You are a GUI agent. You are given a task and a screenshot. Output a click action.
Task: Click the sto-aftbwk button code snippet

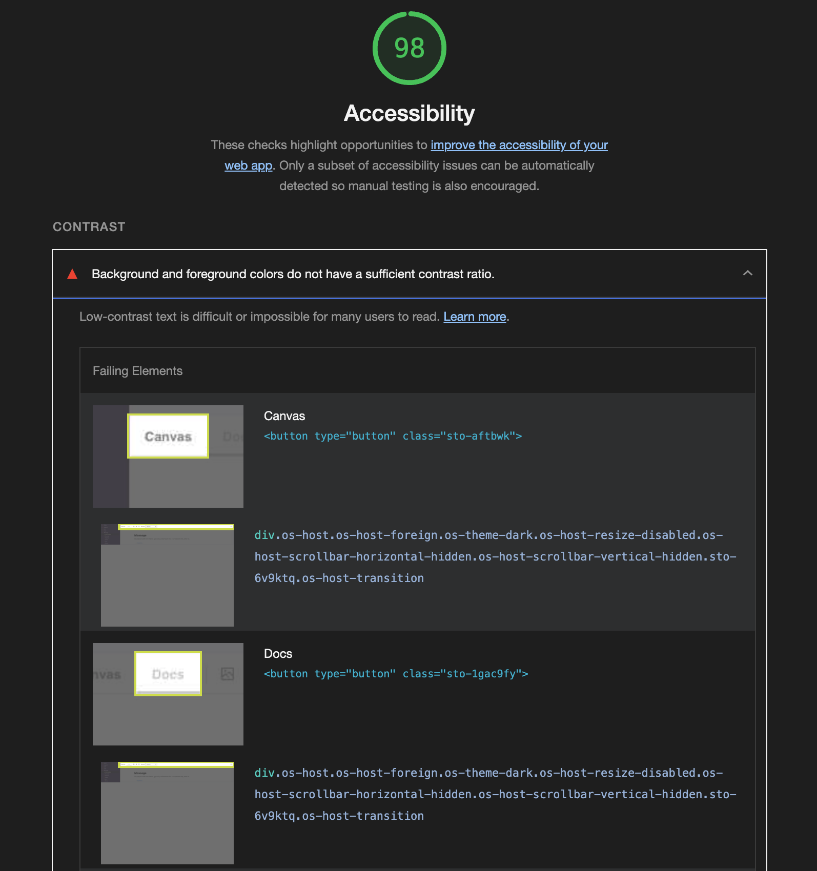(393, 436)
